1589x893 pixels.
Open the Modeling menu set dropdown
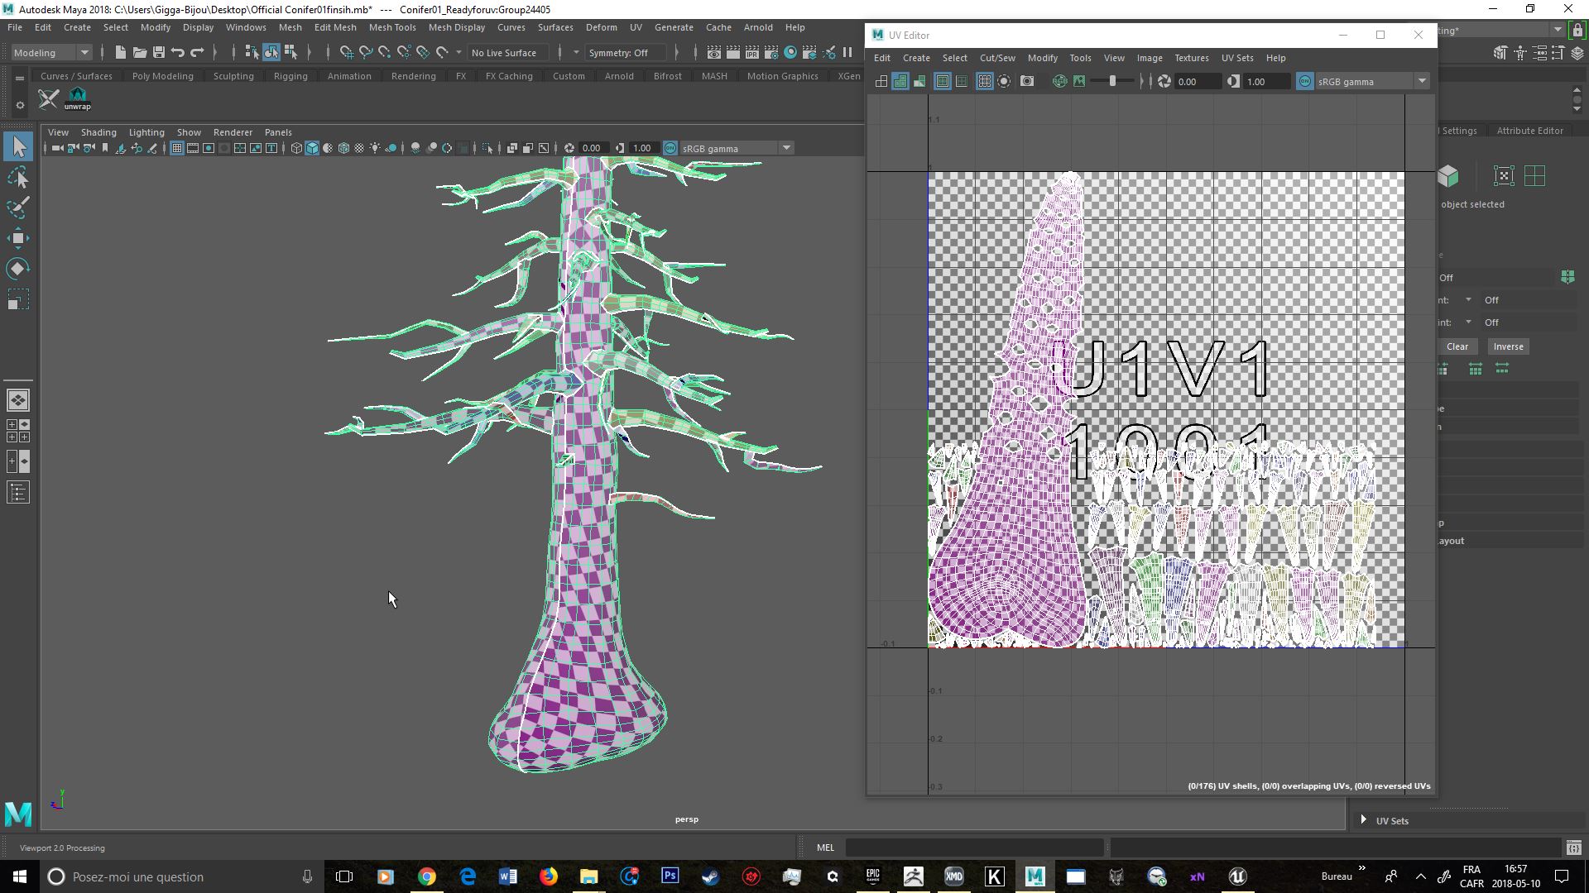coord(51,52)
